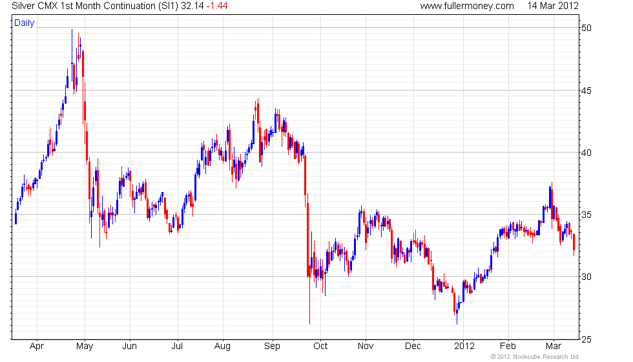The height and width of the screenshot is (362, 633).
Task: Click the 45 price axis label
Action: coord(586,90)
